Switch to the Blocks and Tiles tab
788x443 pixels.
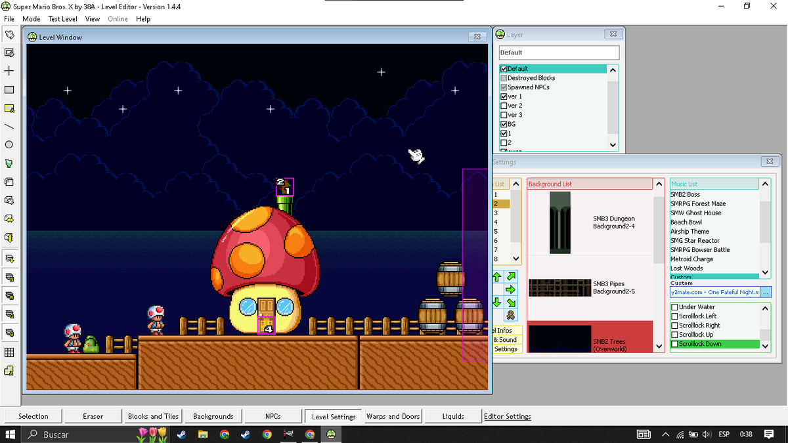pyautogui.click(x=153, y=416)
